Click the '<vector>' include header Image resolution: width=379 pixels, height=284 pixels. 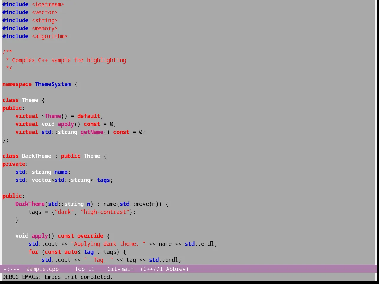point(45,12)
